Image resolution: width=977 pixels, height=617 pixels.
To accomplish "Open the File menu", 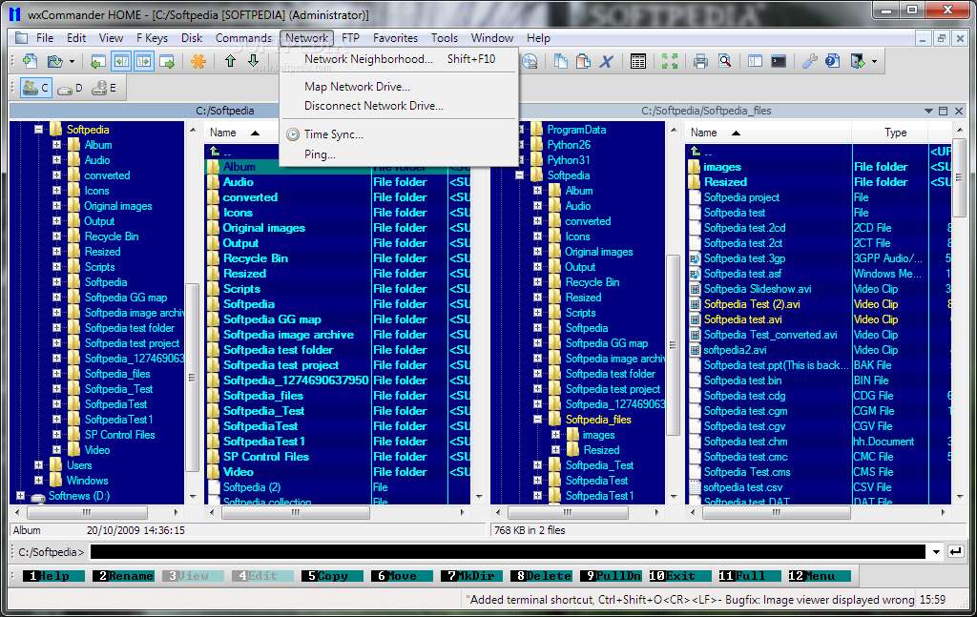I will tap(45, 38).
